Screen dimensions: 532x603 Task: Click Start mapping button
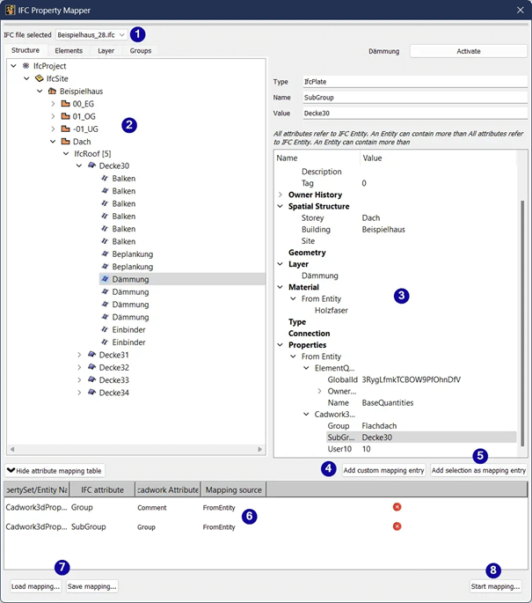pyautogui.click(x=497, y=586)
